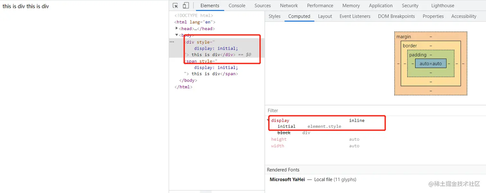The width and height of the screenshot is (486, 193).
Task: Collapse the body element node
Action: pos(177,35)
